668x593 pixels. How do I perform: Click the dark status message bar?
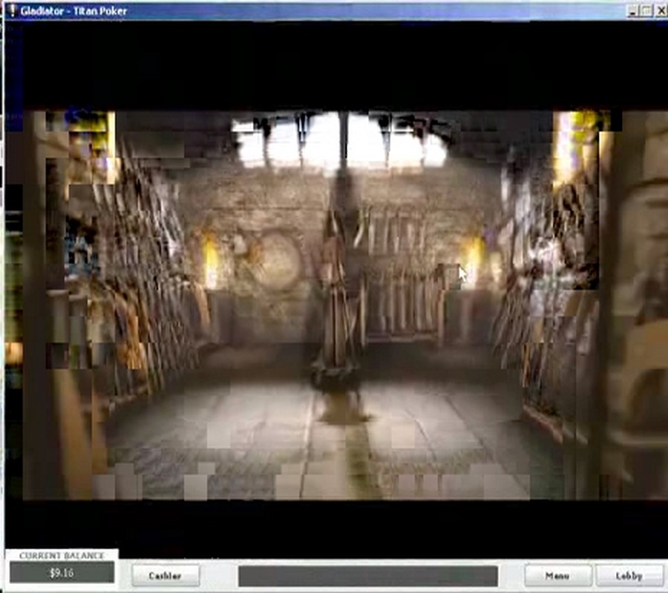(x=367, y=576)
